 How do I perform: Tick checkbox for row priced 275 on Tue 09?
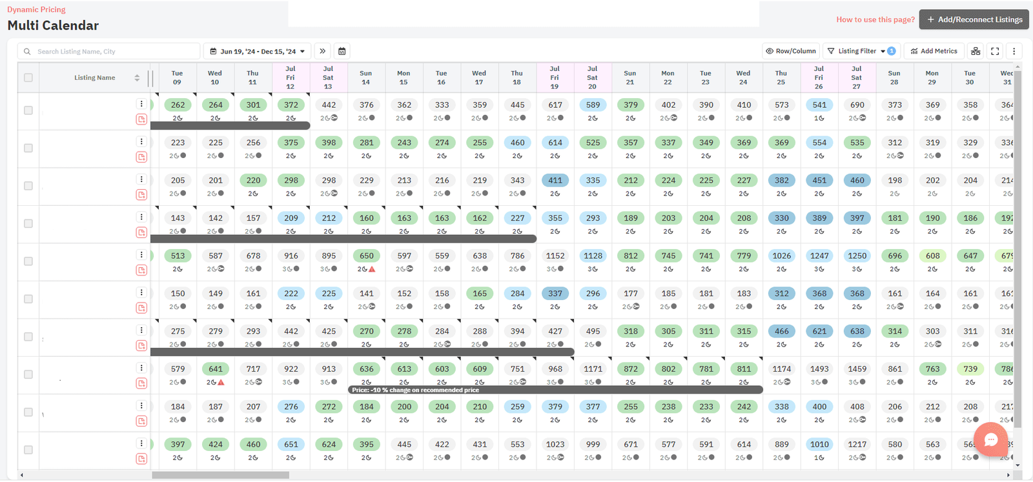tap(28, 337)
